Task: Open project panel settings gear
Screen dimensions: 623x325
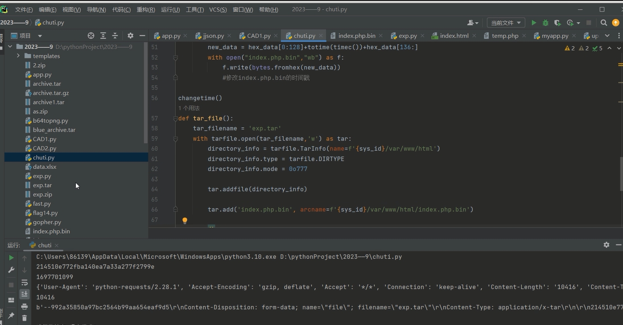Action: pos(130,36)
